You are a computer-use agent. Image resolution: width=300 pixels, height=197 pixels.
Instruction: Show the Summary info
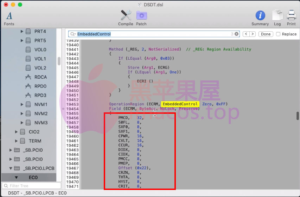(260, 16)
